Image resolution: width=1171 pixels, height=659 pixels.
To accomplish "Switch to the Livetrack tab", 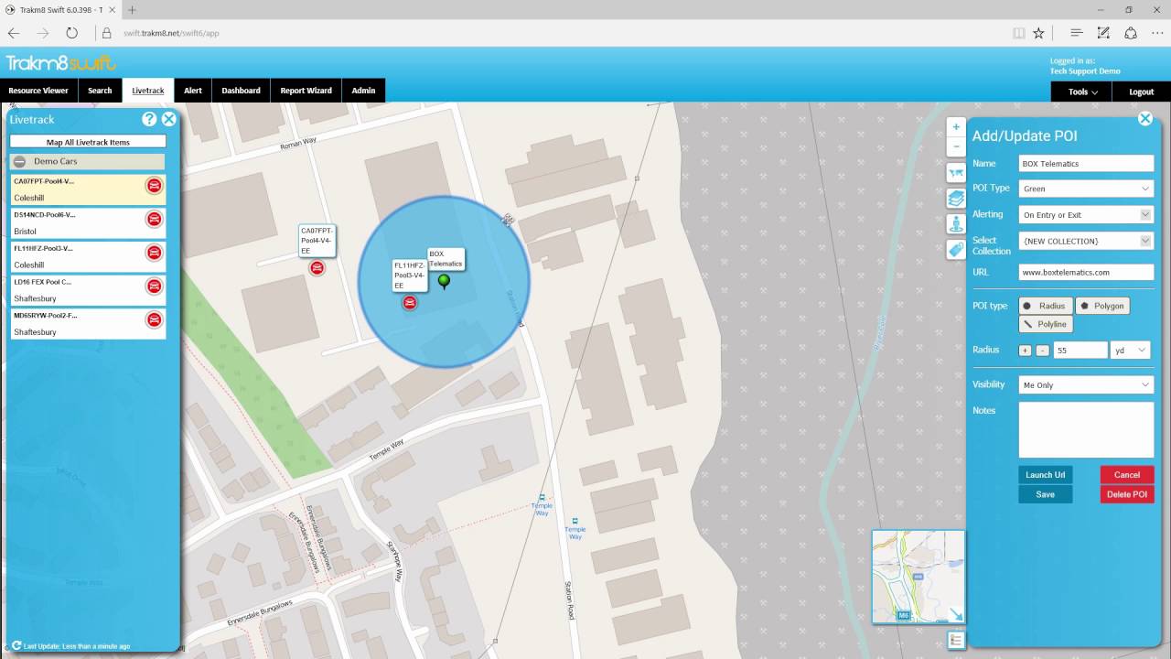I will [x=148, y=91].
